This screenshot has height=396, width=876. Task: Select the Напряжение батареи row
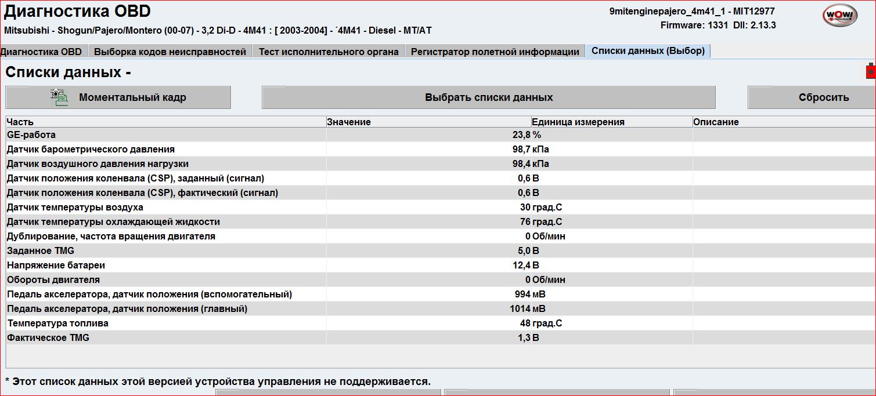tap(56, 266)
